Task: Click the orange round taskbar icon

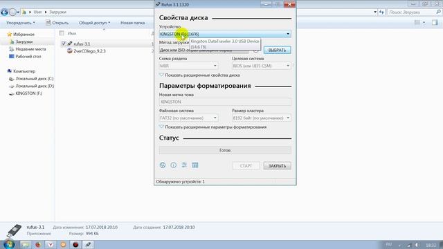Action: click(63, 244)
